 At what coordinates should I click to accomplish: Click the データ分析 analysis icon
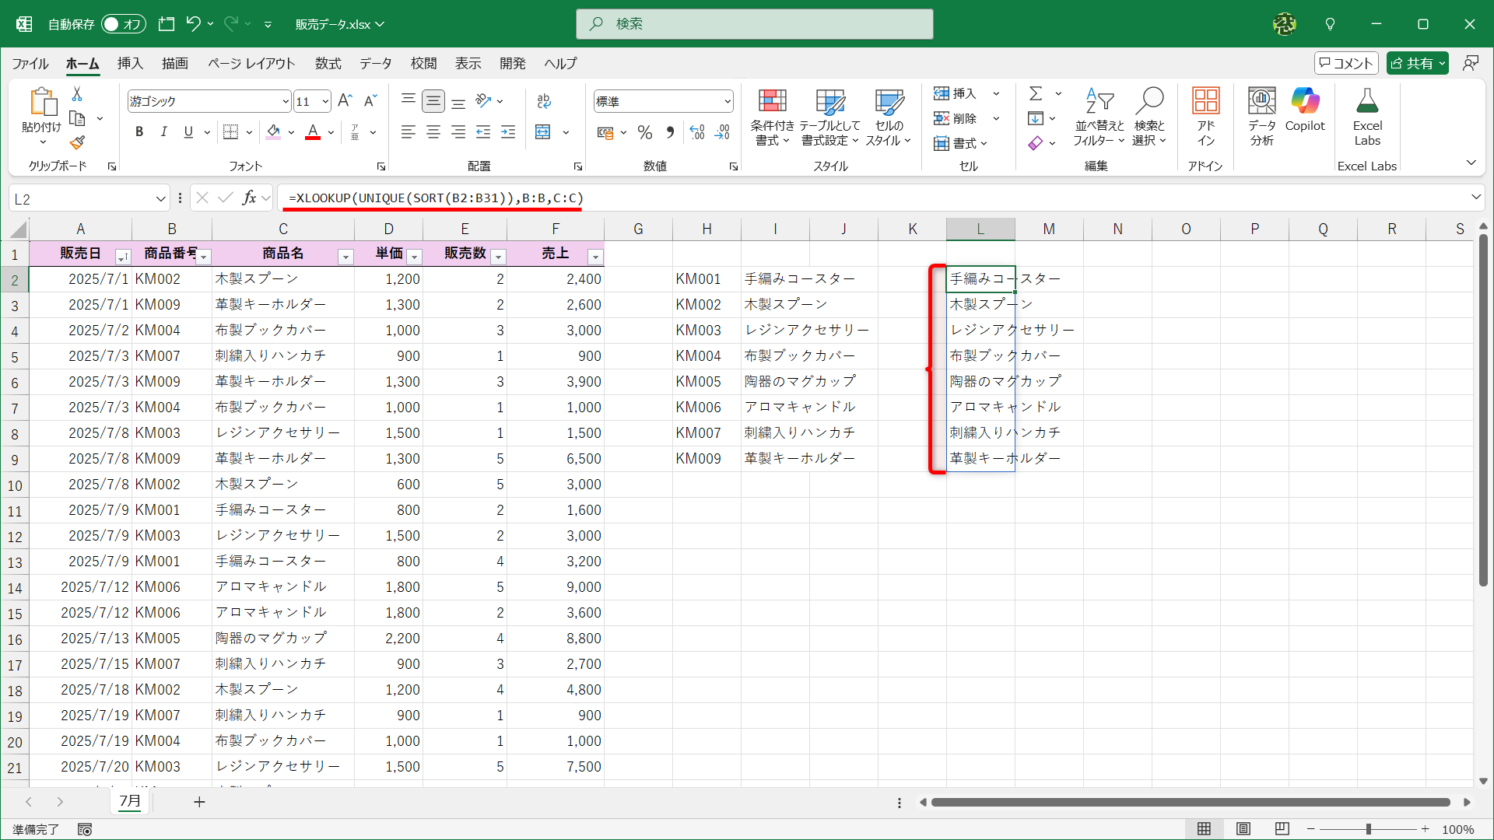coord(1261,115)
